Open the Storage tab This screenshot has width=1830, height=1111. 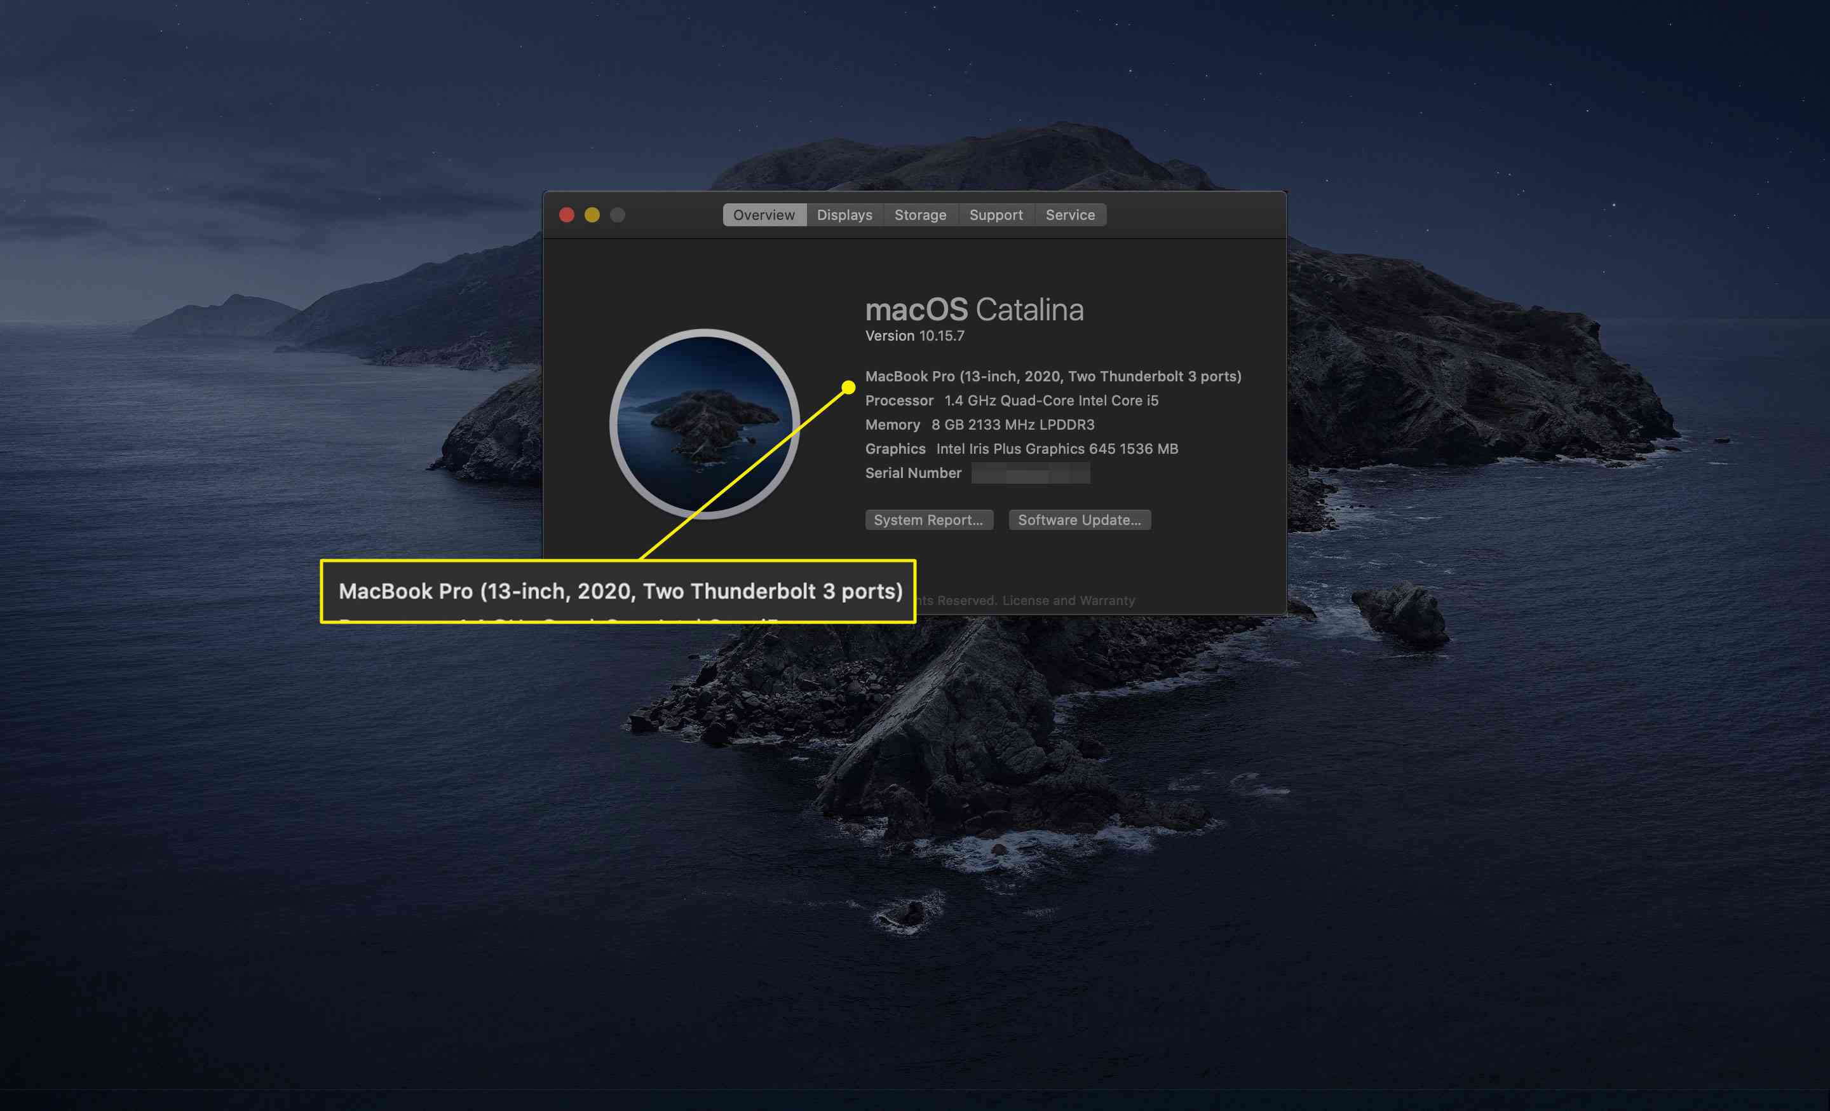click(920, 215)
